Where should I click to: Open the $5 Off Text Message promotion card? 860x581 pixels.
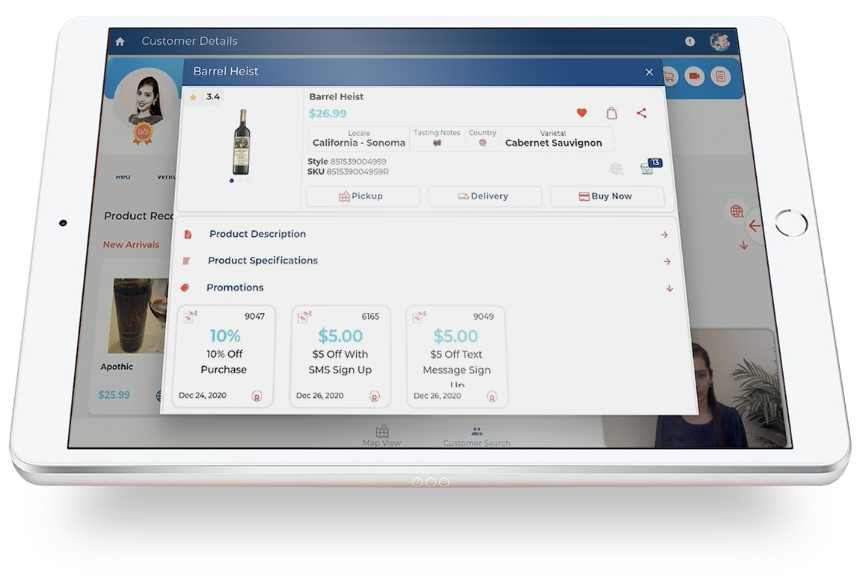point(457,357)
